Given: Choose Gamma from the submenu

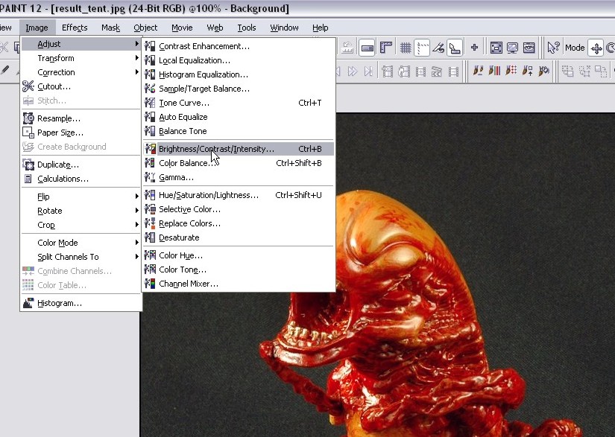Looking at the screenshot, I should click(239, 177).
